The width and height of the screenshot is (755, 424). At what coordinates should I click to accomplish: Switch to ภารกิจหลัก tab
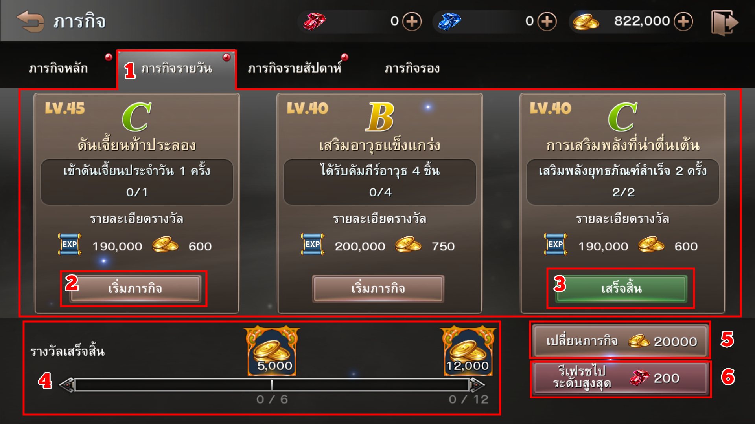pyautogui.click(x=59, y=68)
